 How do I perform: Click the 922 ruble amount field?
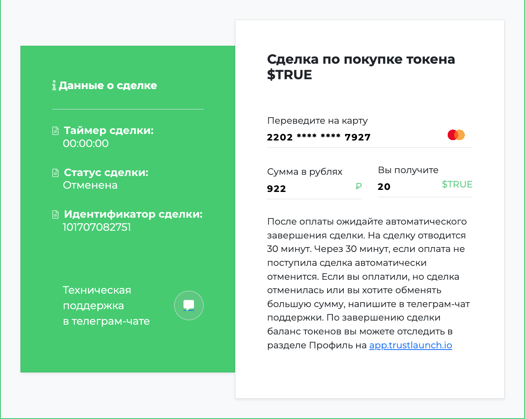pyautogui.click(x=314, y=189)
